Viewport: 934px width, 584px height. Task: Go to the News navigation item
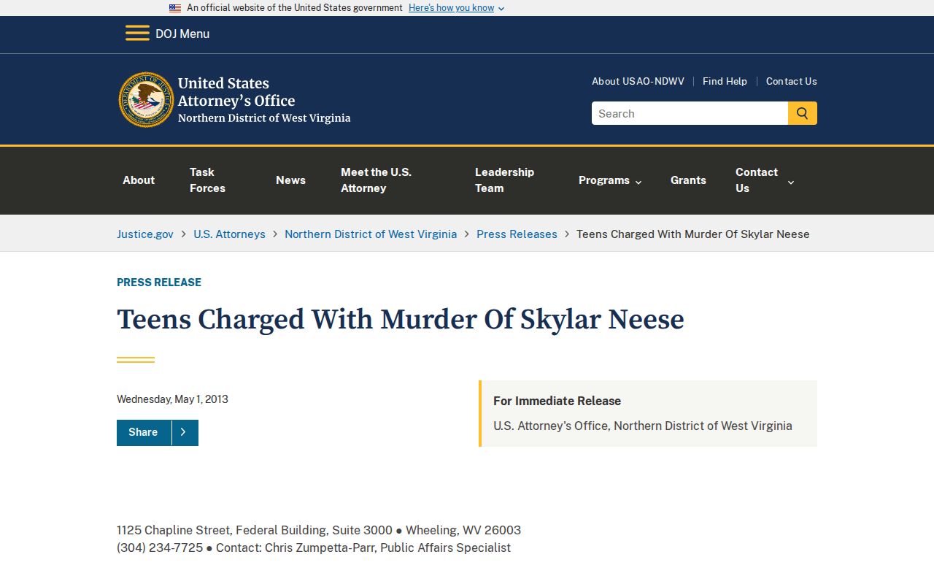[290, 180]
